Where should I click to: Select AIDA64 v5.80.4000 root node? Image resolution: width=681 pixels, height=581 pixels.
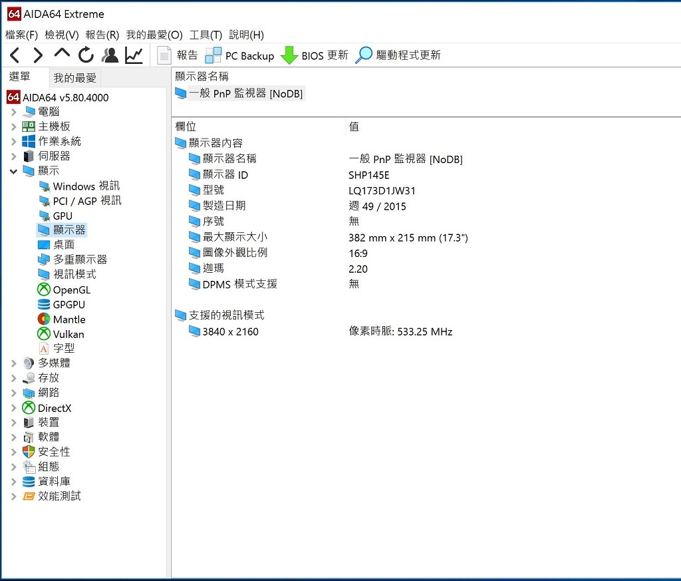(58, 97)
